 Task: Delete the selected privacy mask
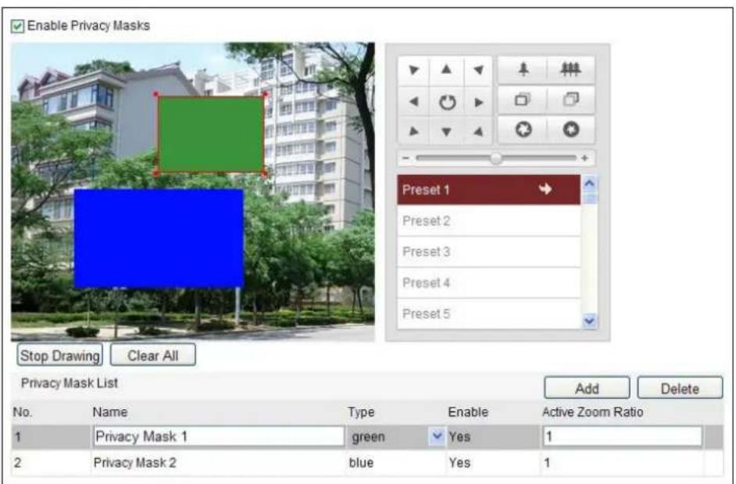pos(680,388)
